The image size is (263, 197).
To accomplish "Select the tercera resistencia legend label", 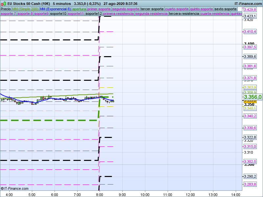I will [x=184, y=14].
